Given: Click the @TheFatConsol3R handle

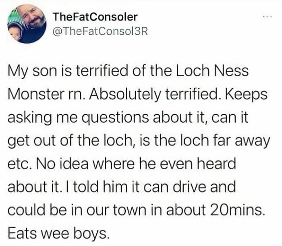Looking at the screenshot, I should tap(101, 32).
